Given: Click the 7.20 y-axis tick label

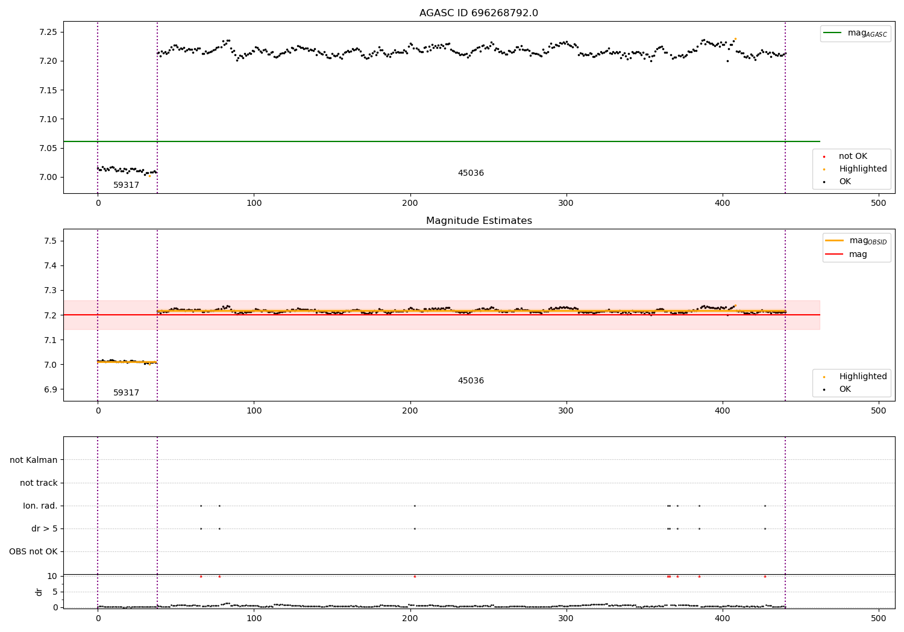Looking at the screenshot, I should tap(48, 61).
